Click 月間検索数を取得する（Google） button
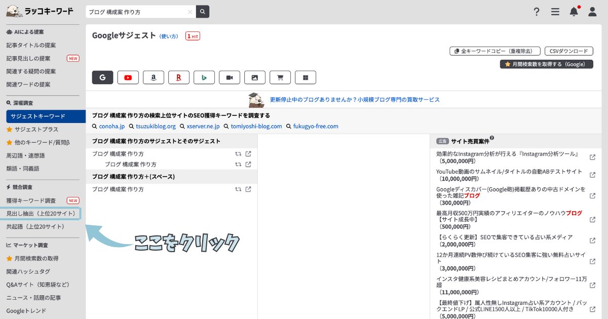Viewport: 608px width, 319px height. [x=547, y=64]
